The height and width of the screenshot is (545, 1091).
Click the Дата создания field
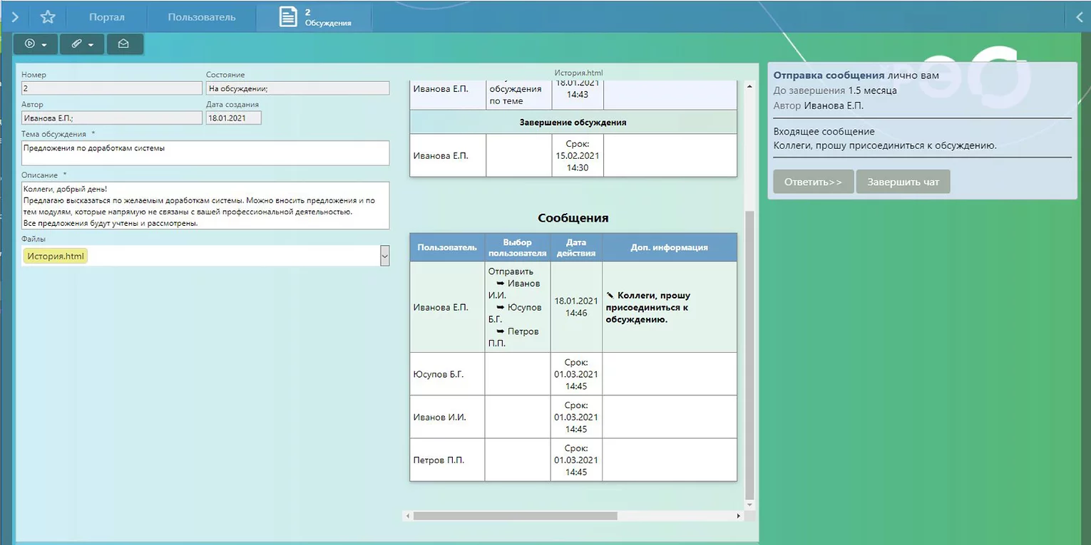pyautogui.click(x=234, y=118)
